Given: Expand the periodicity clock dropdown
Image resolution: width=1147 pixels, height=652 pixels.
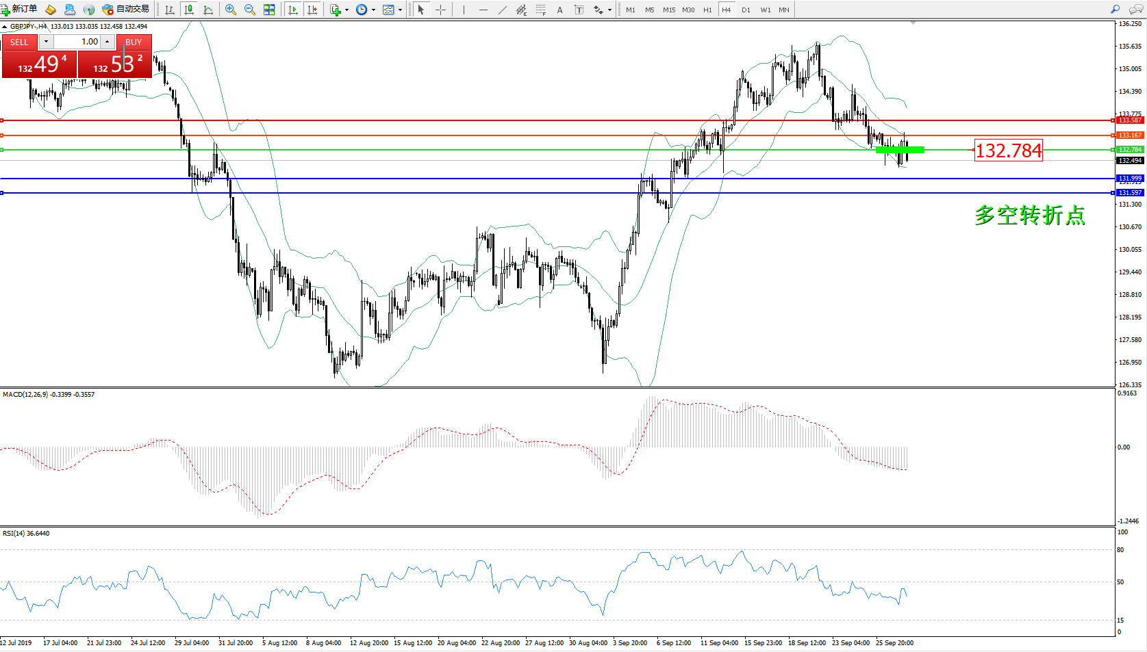Looking at the screenshot, I should 373,10.
